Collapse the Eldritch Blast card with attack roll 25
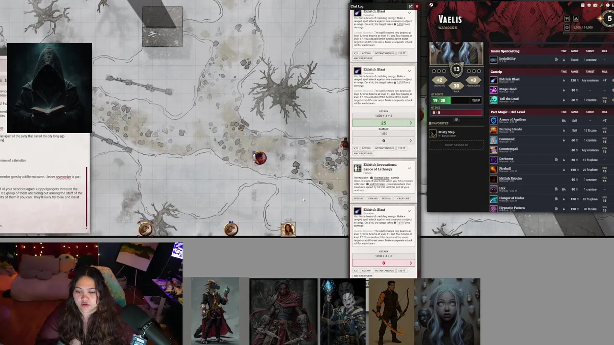614x345 pixels. (409, 71)
